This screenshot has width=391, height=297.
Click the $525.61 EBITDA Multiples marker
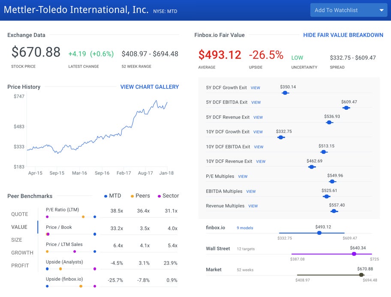(x=326, y=197)
